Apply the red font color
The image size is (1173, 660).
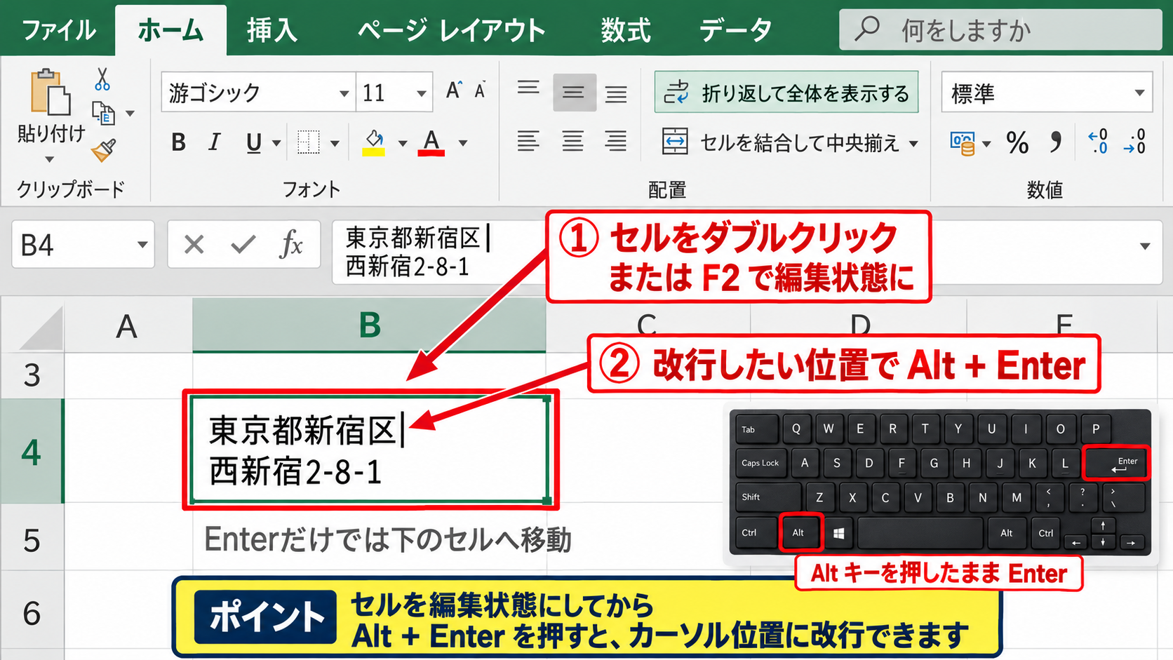pos(431,143)
